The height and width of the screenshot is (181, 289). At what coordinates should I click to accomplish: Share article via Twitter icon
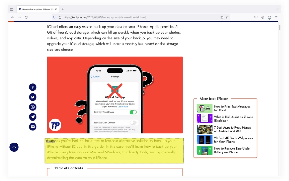click(33, 97)
